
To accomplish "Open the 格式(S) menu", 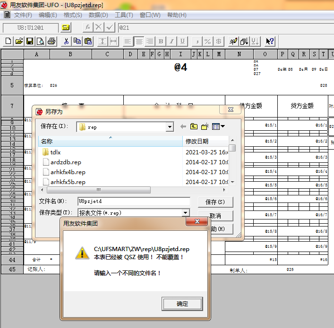I will click(73, 15).
